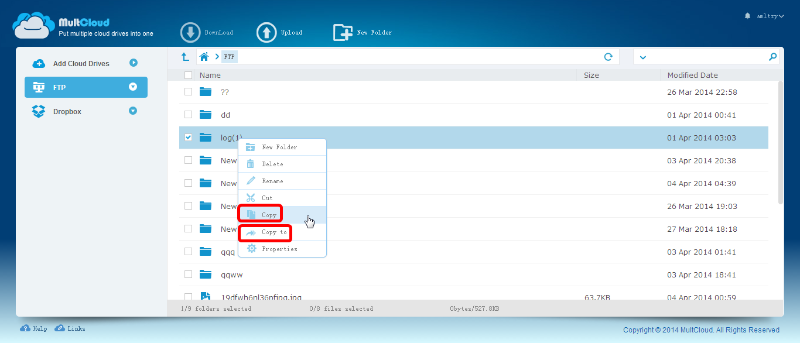
Task: Sort by Modified Date column header
Action: click(x=693, y=75)
